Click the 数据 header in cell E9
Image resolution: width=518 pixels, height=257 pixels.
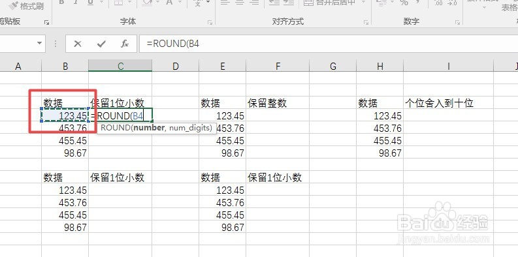[x=222, y=177]
